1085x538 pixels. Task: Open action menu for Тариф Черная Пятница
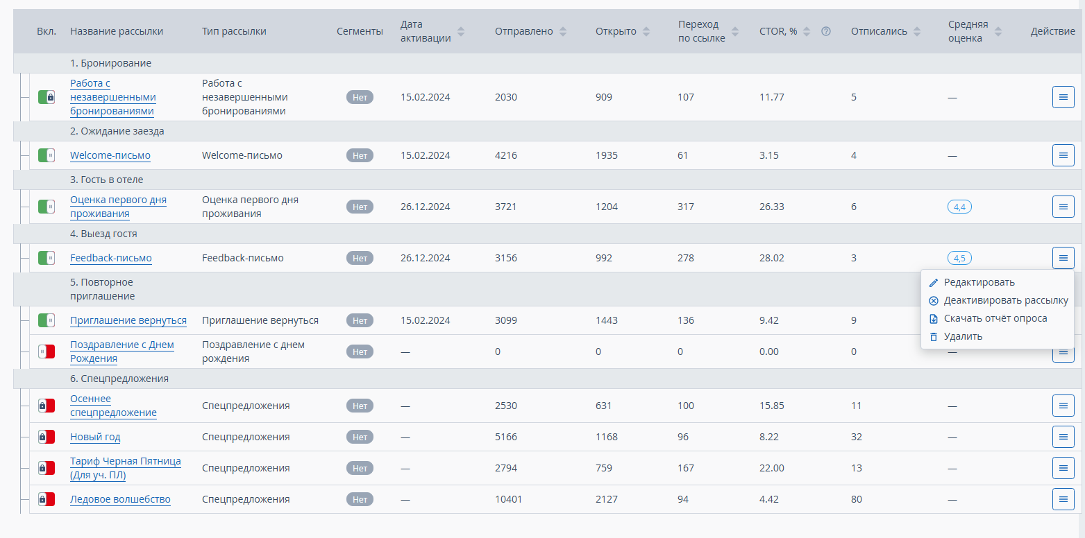(1063, 468)
